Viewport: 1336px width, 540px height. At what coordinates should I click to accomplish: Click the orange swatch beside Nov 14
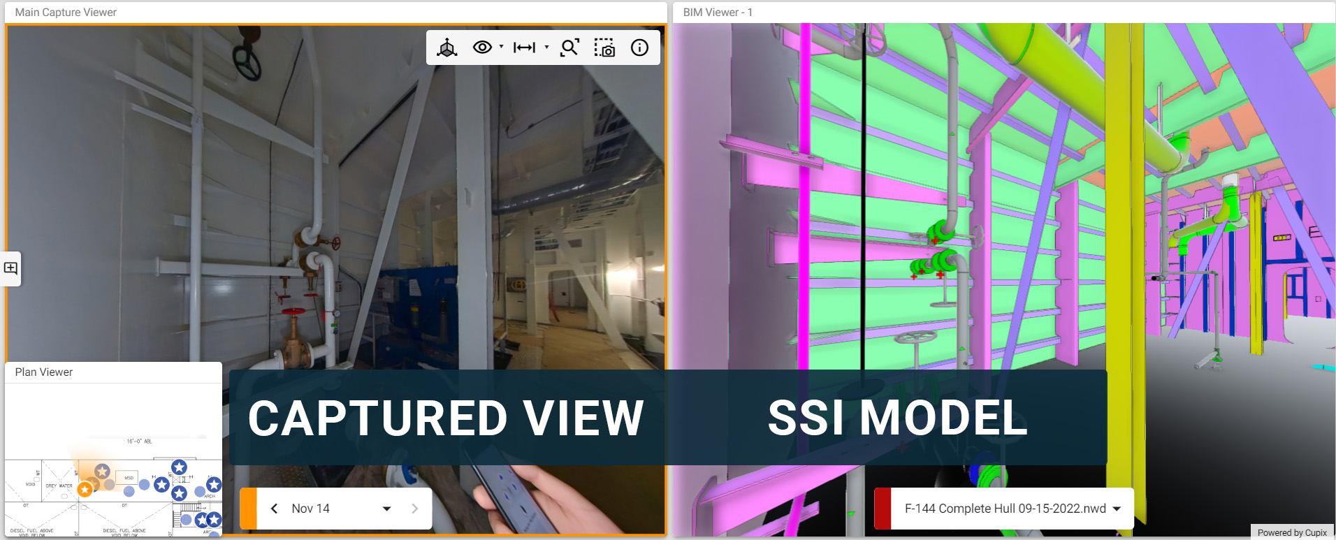tap(248, 509)
